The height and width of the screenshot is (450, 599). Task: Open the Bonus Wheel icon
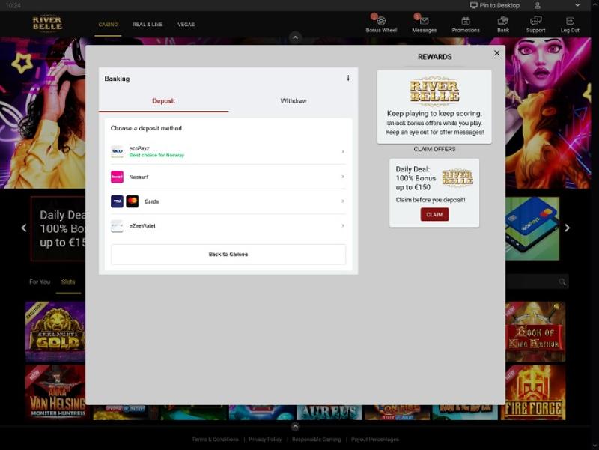click(381, 22)
